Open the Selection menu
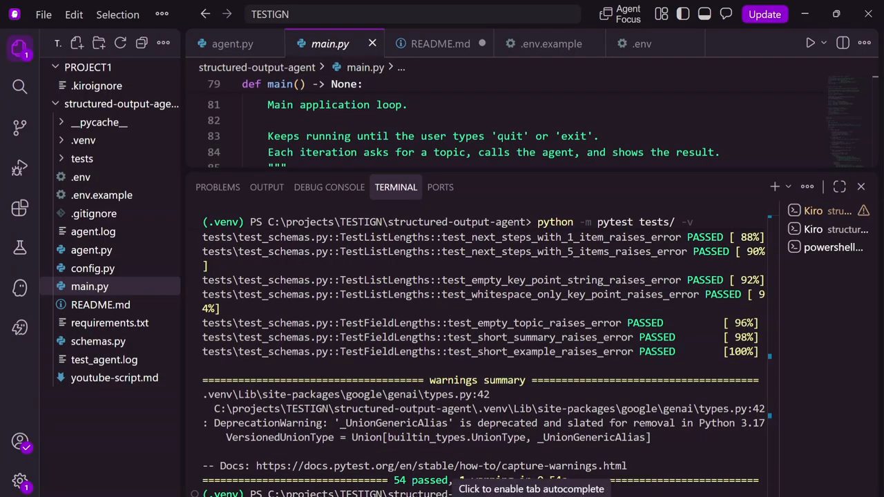Viewport: 884px width, 497px height. pyautogui.click(x=117, y=14)
